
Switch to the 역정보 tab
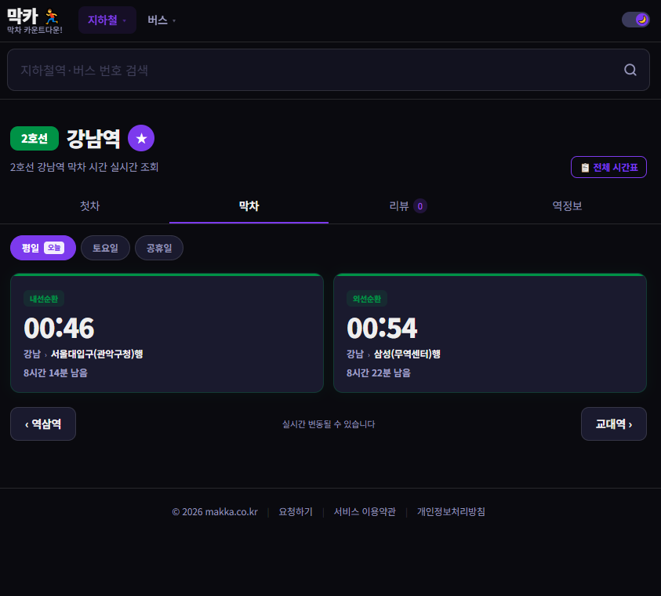tap(567, 206)
